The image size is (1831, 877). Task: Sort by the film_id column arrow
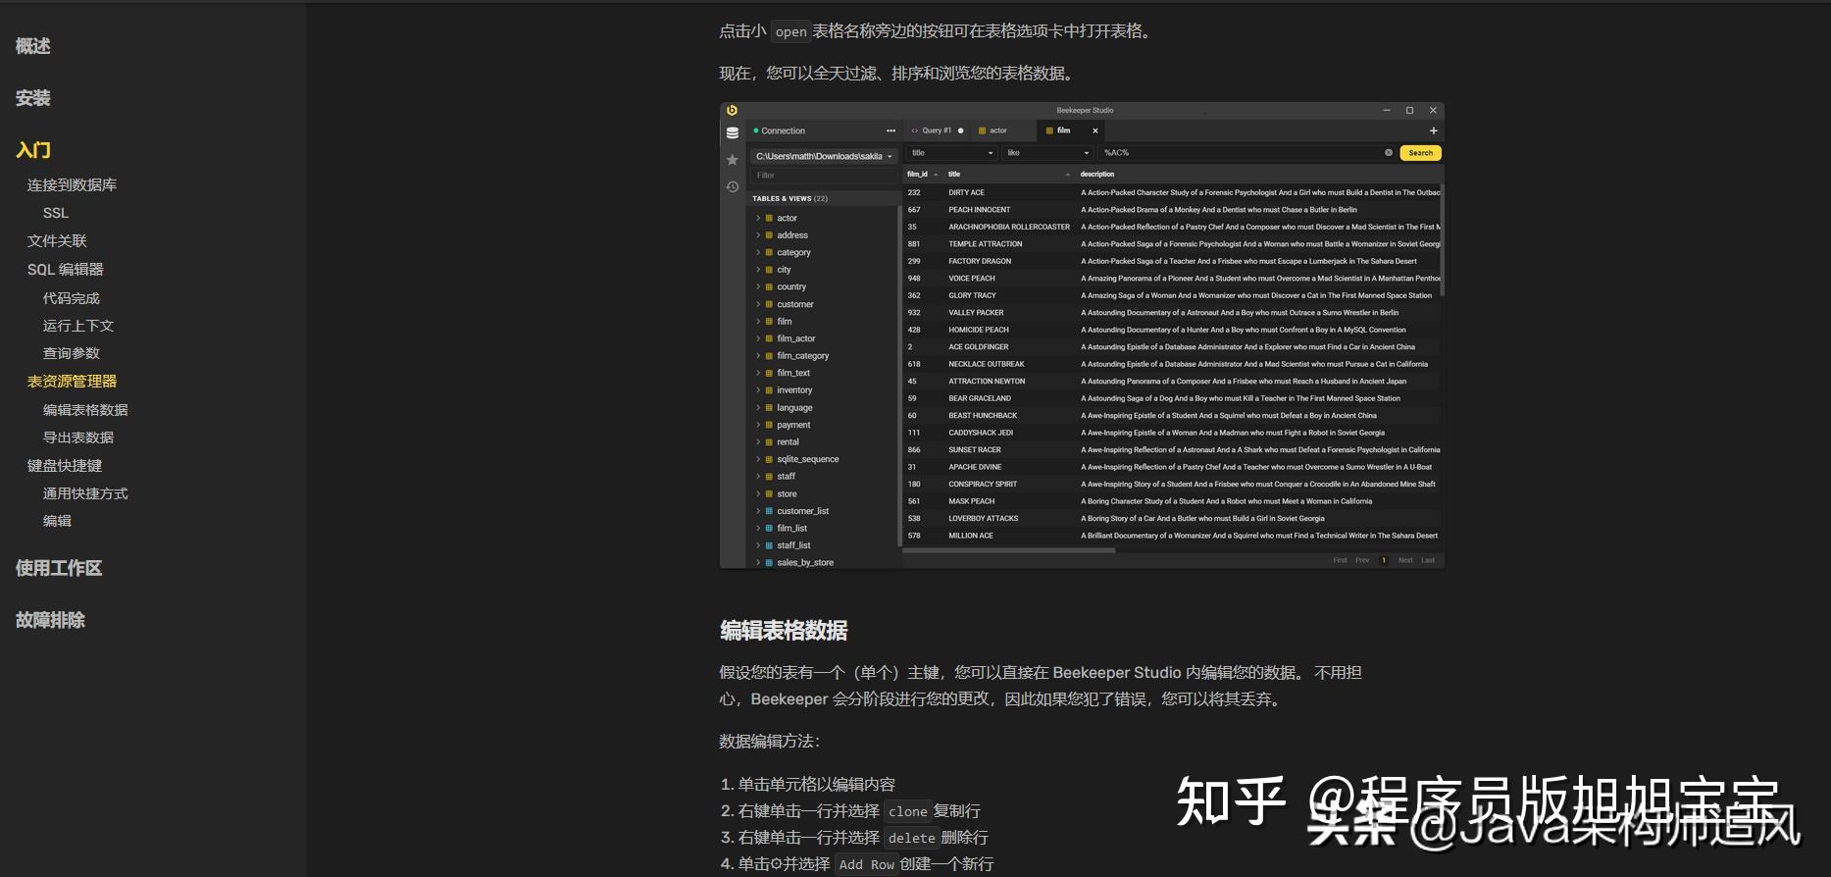pos(936,175)
